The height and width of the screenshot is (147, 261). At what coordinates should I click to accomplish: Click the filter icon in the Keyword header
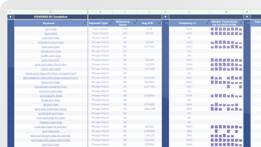click(x=85, y=23)
